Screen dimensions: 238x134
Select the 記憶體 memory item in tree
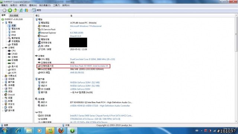point(15,60)
